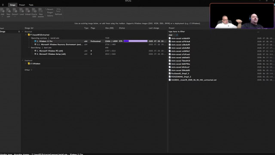Viewport: 275px width, 155px height.
Task: Click the folder icon of F:\ Extracted
Action: (x=29, y=35)
